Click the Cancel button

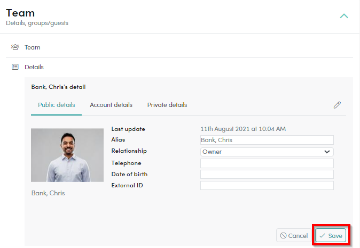click(294, 235)
